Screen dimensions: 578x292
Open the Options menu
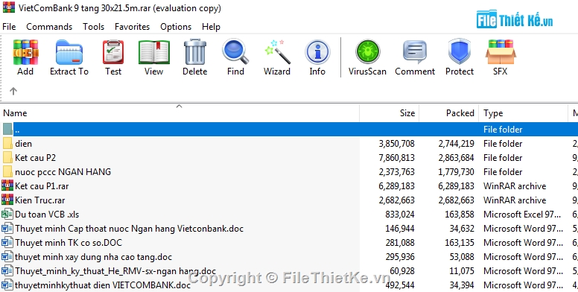[x=176, y=27]
